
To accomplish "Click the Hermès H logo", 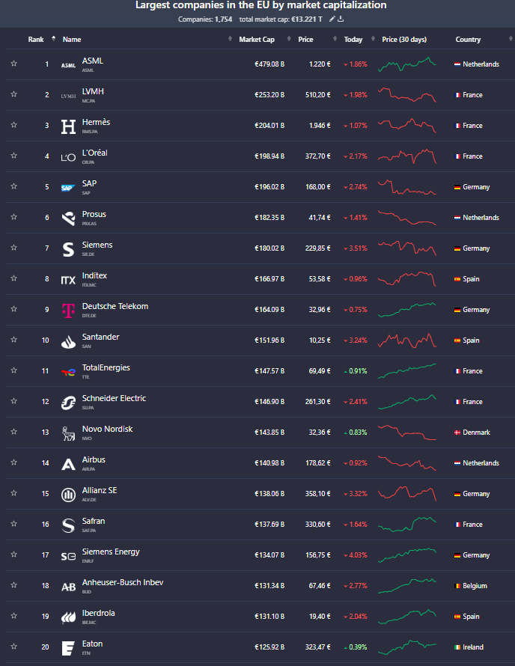I will pyautogui.click(x=68, y=126).
